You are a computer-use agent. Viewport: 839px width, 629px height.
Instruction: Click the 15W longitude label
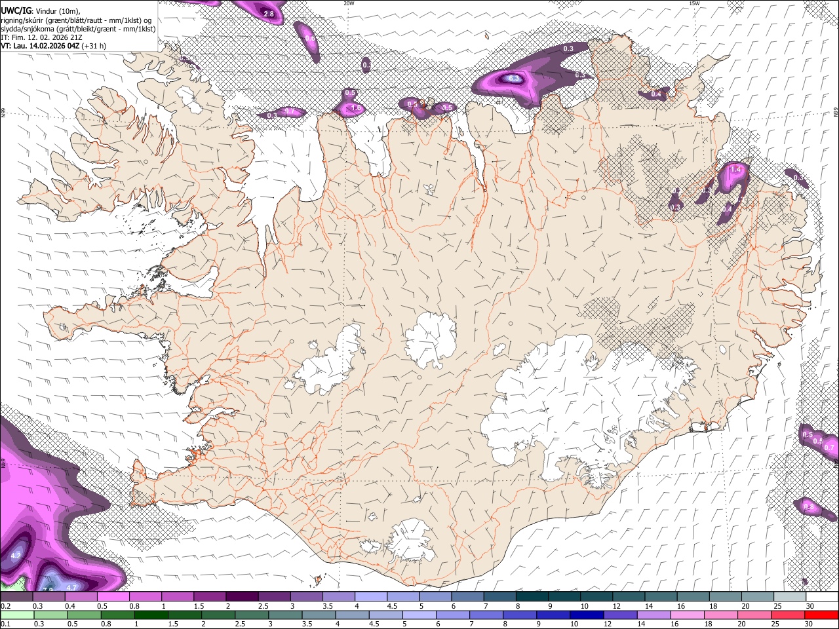694,3
